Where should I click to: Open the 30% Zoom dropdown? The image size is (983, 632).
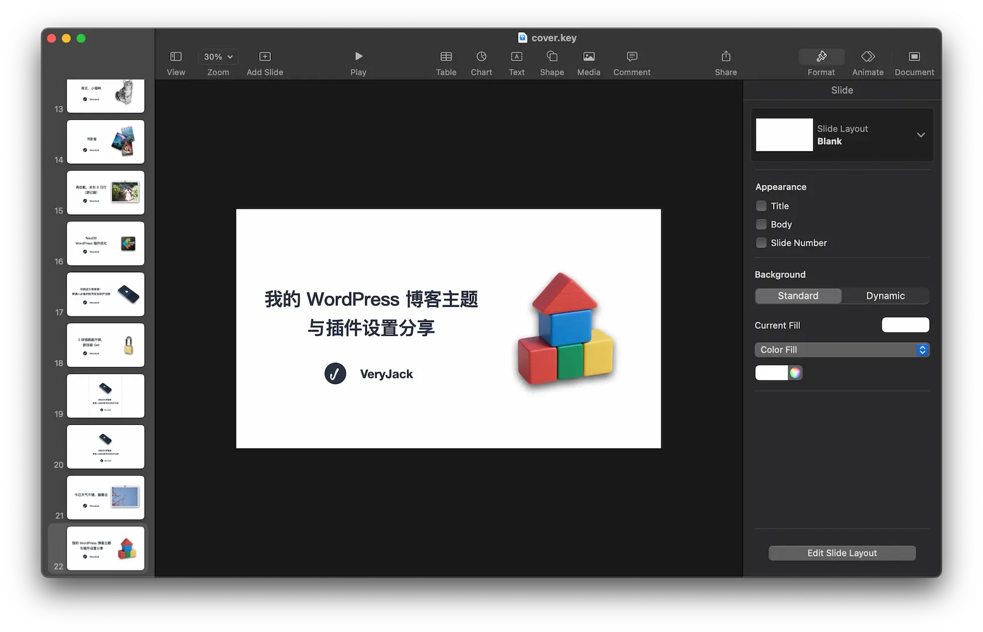coord(218,57)
